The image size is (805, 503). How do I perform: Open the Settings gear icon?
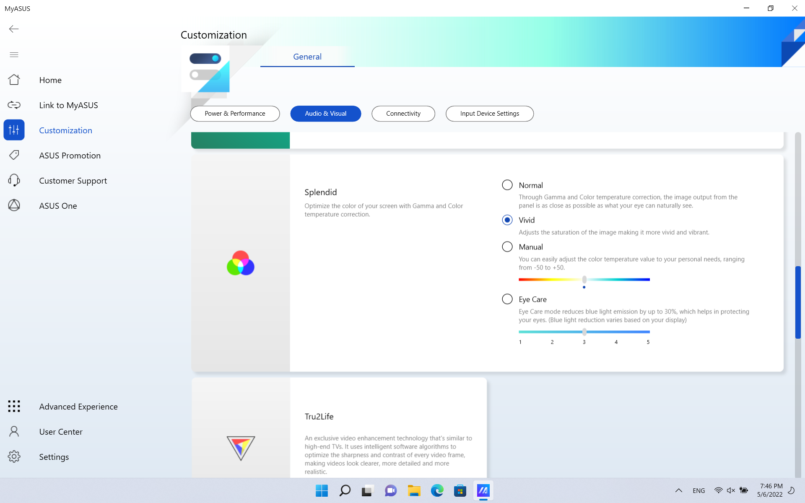coord(14,456)
